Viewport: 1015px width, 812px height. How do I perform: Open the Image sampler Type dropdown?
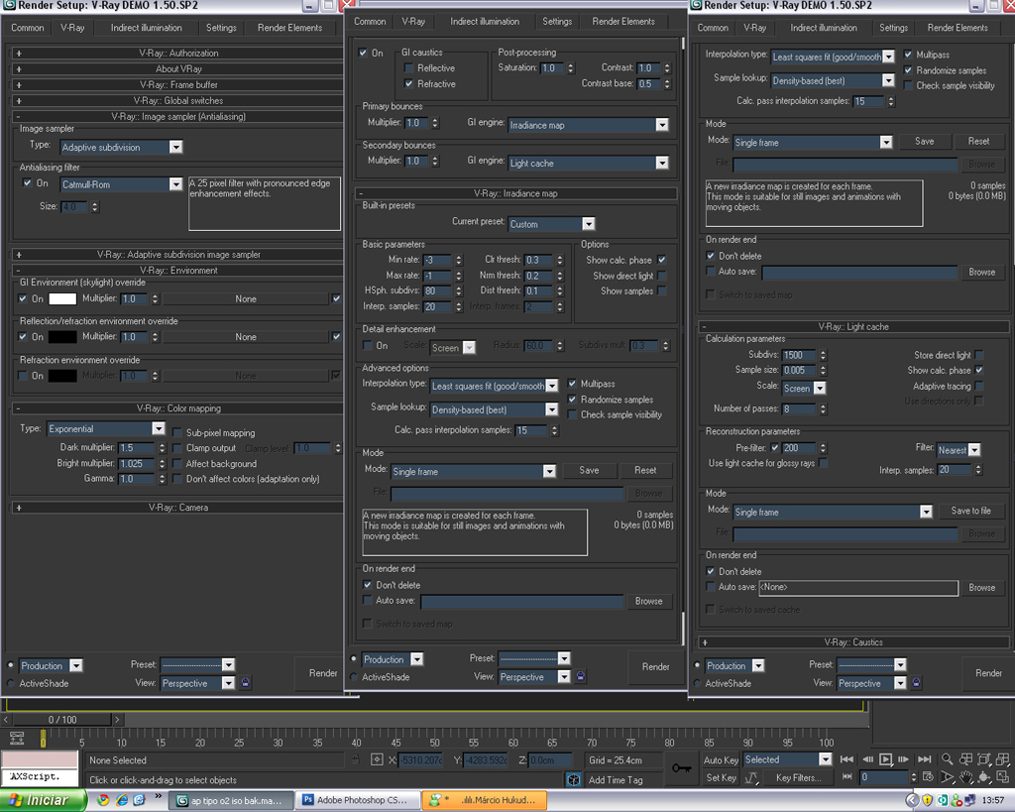point(175,147)
